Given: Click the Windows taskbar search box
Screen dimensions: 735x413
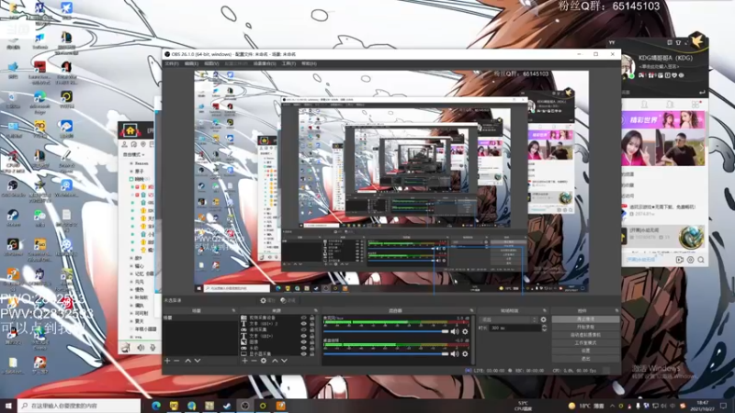Looking at the screenshot, I should click(79, 406).
